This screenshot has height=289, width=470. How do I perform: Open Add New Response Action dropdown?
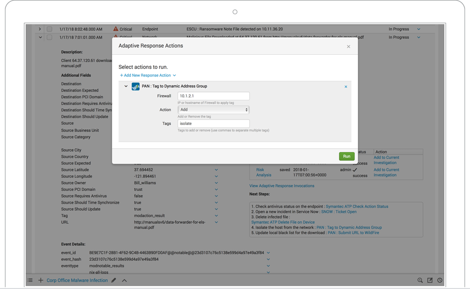click(x=148, y=75)
